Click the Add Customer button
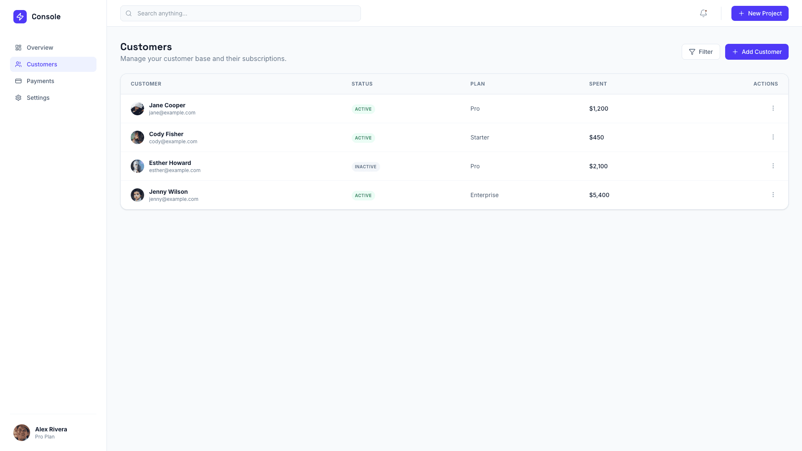 click(x=756, y=52)
